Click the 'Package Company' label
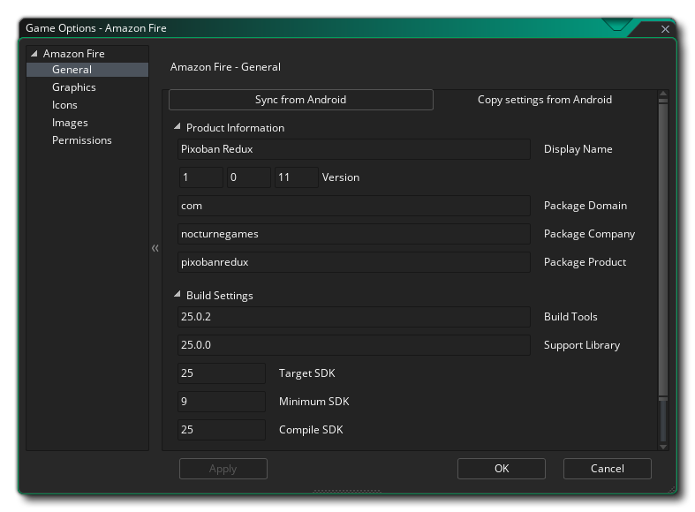 pyautogui.click(x=589, y=234)
